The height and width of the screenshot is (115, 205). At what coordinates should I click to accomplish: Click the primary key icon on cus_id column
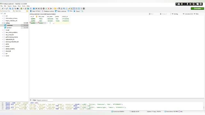point(37,17)
